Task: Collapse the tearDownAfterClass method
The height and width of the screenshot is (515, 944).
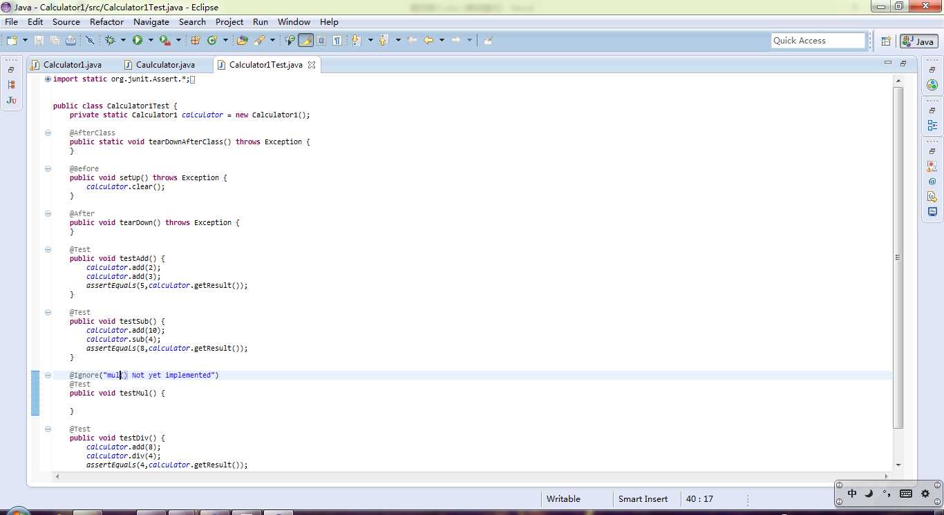Action: pos(48,133)
